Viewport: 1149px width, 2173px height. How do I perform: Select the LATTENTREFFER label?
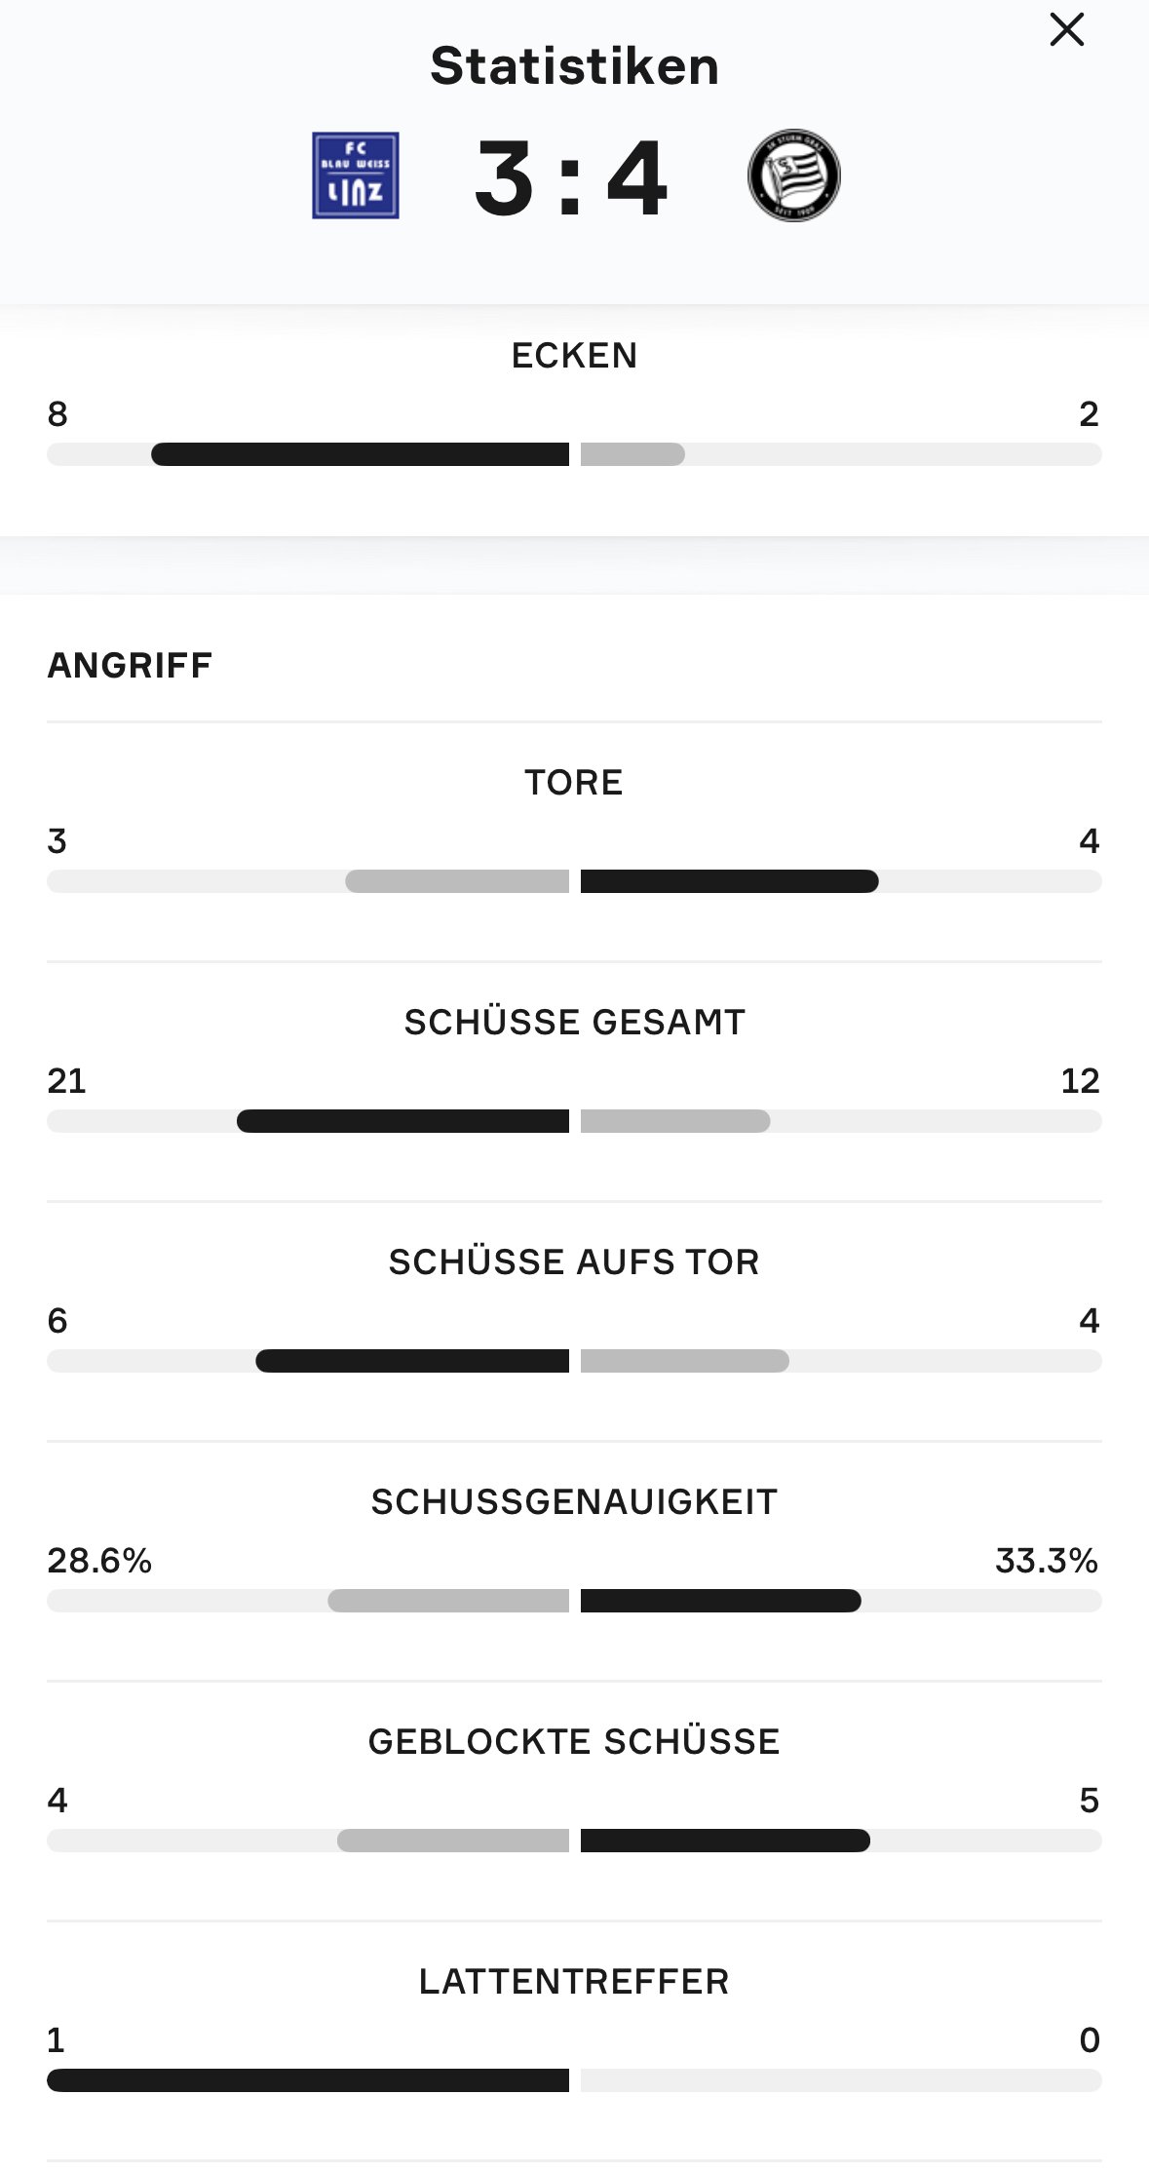(x=574, y=1982)
